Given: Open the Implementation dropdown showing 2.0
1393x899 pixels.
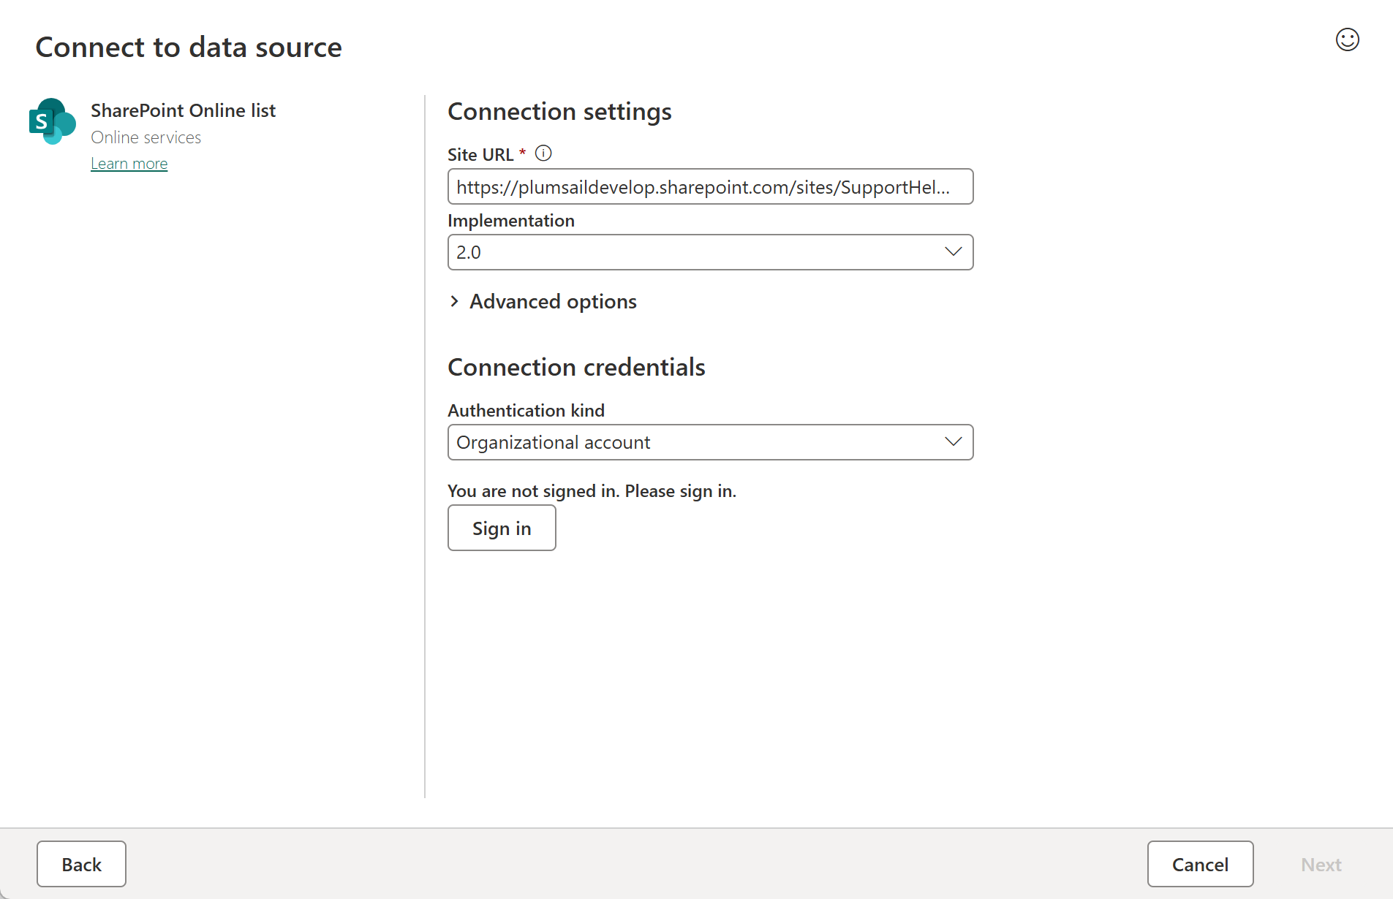Looking at the screenshot, I should [710, 252].
